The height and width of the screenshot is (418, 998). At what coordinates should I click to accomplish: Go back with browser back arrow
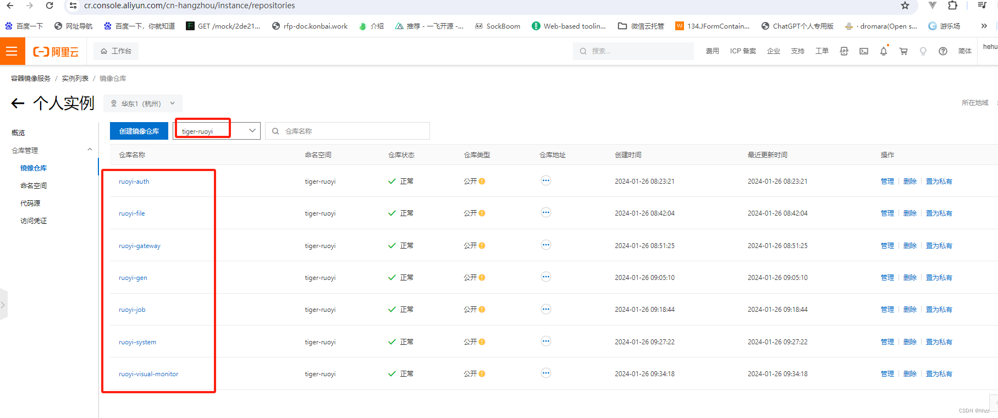click(10, 5)
